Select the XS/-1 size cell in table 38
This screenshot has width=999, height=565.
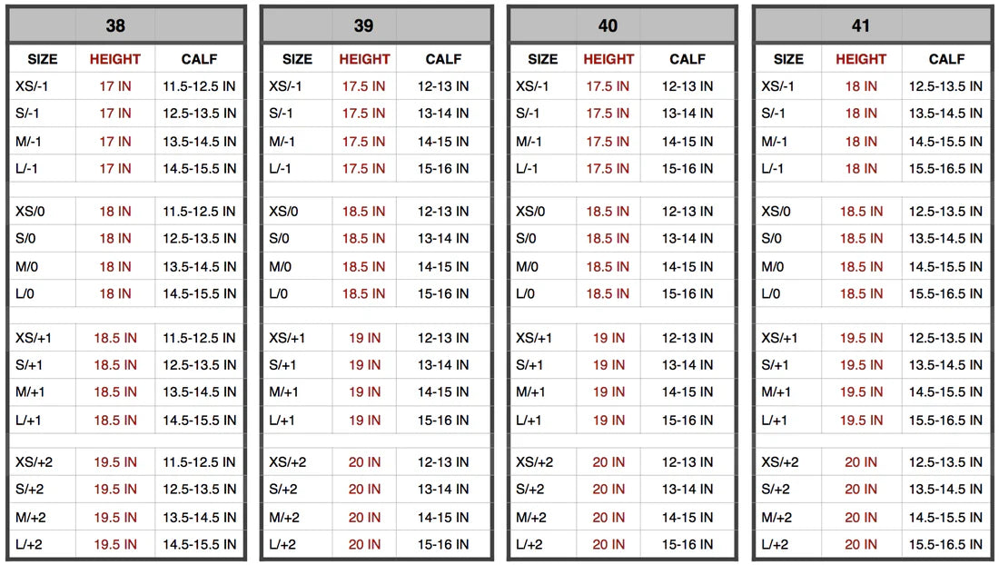35,86
